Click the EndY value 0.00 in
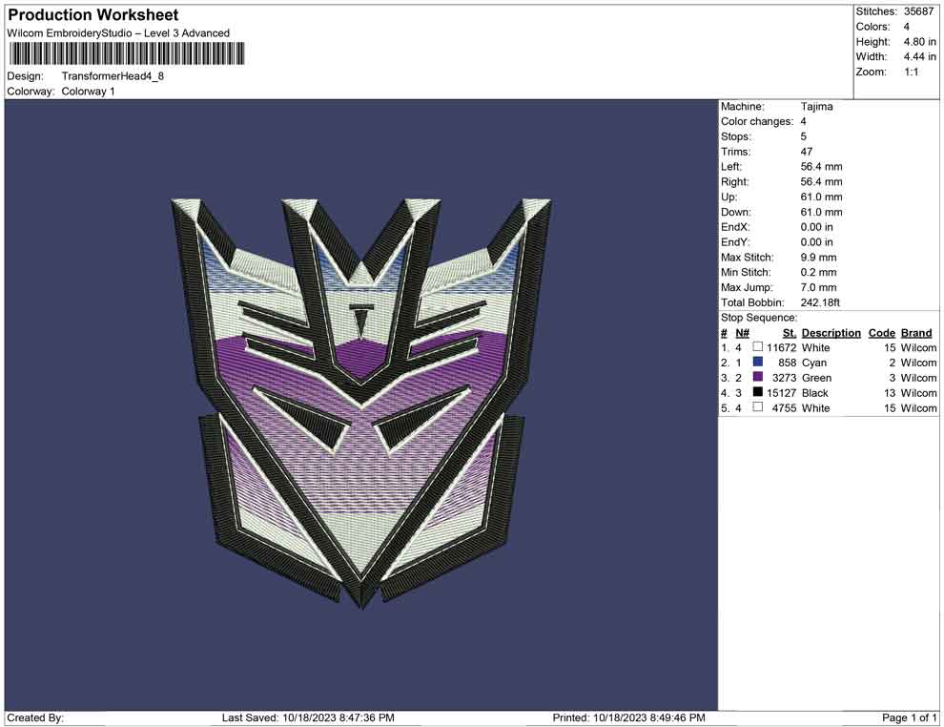Image resolution: width=944 pixels, height=727 pixels. (x=816, y=242)
